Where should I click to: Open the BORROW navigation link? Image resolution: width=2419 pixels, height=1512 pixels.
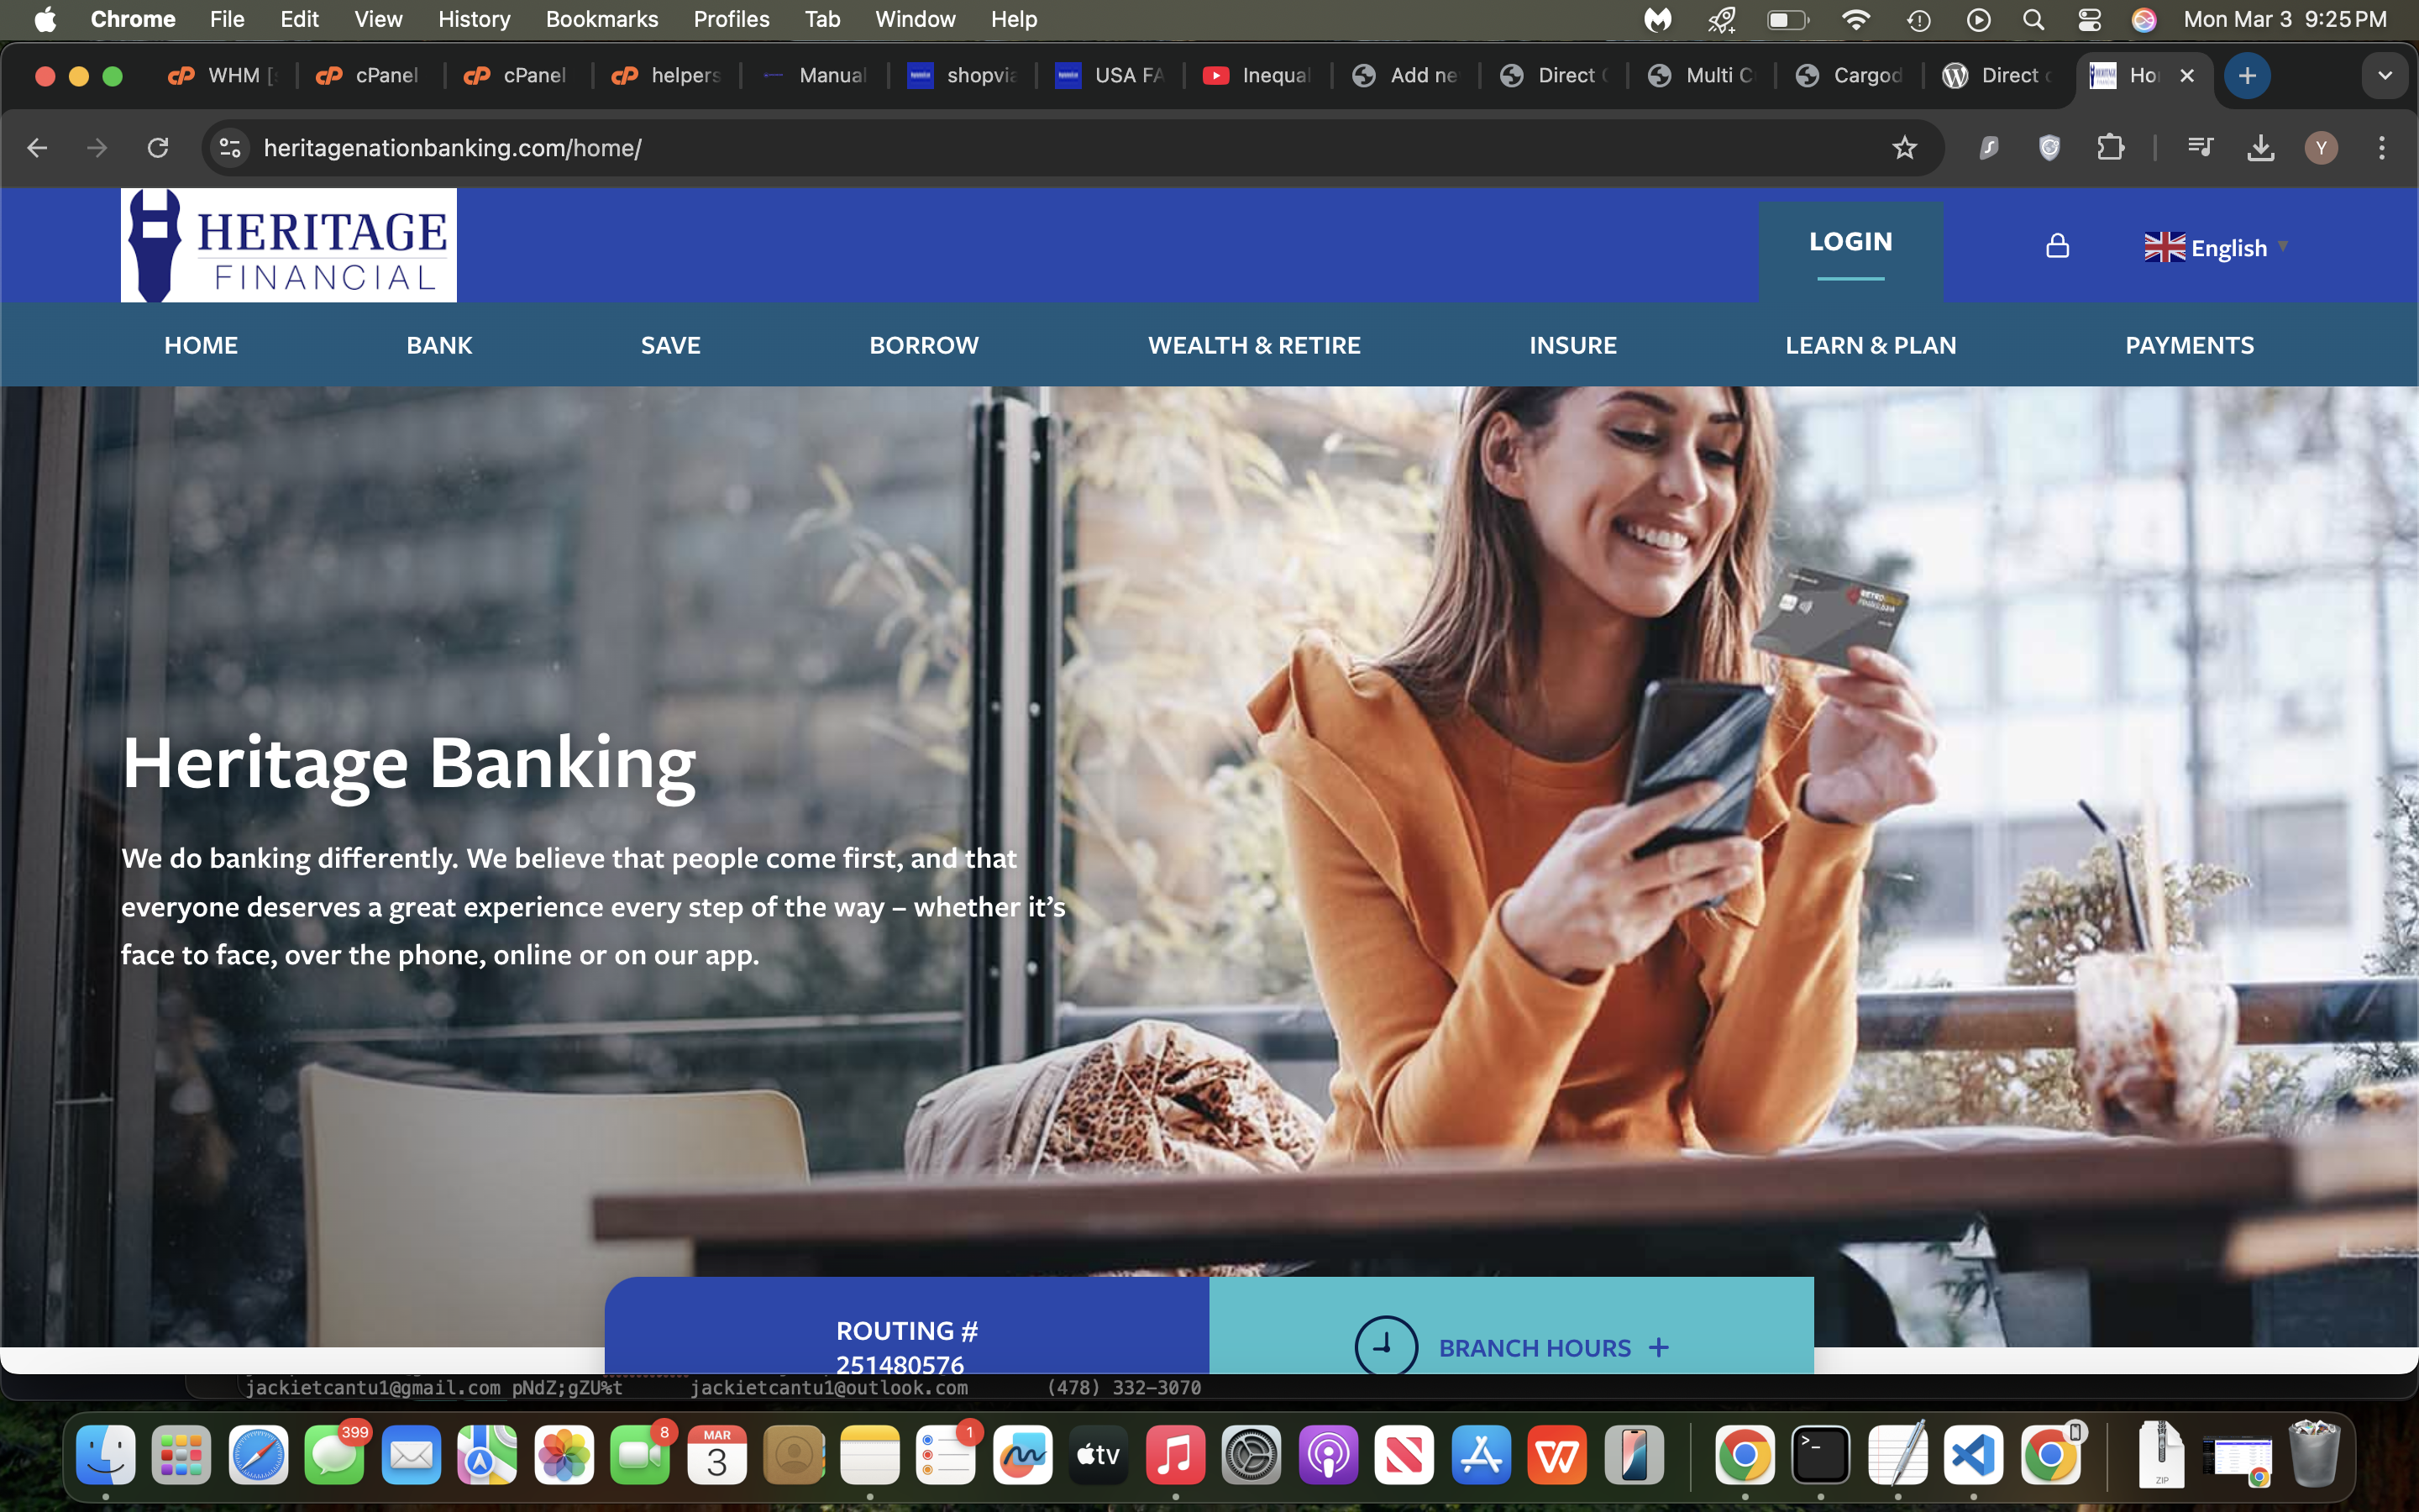click(x=922, y=345)
